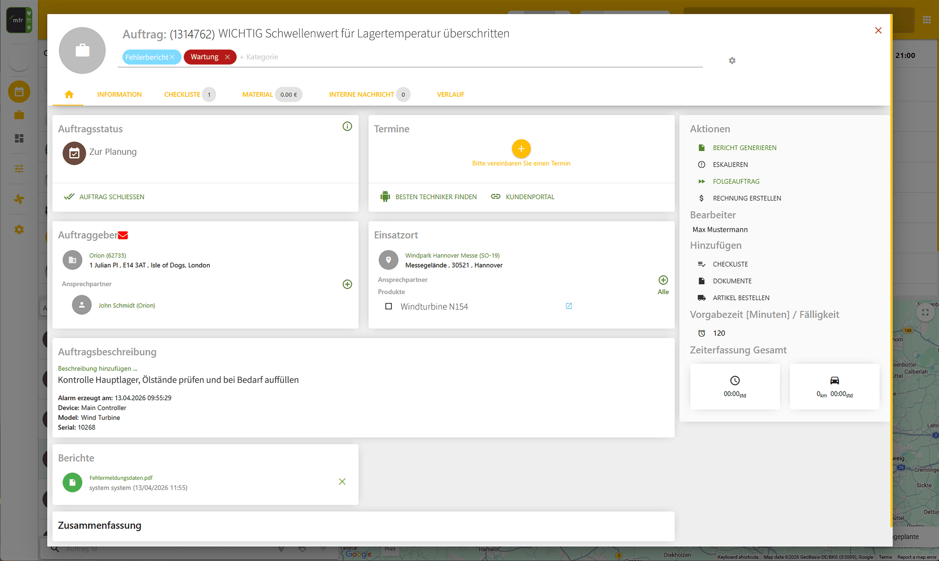Open the apps grid icon top right
939x561 pixels.
point(927,20)
